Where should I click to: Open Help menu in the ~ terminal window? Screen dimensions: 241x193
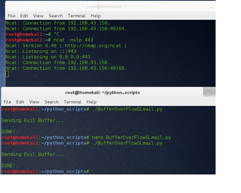point(96,16)
